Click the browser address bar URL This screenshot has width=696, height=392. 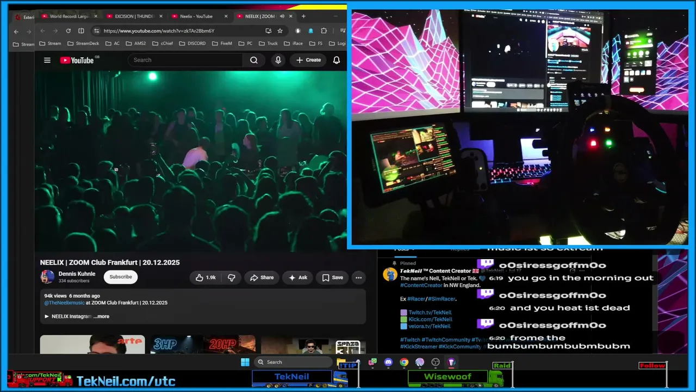point(159,31)
